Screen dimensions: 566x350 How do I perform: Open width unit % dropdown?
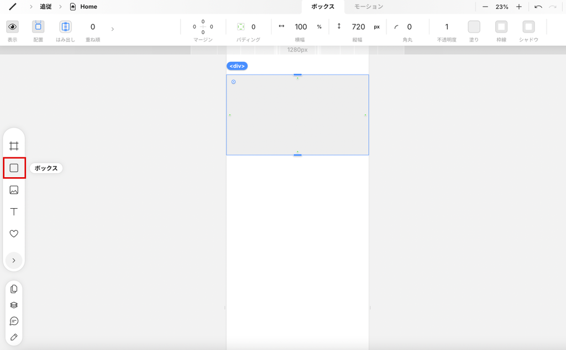(319, 26)
